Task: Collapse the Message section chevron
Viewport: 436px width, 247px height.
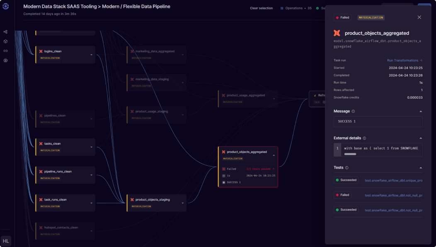Action: pyautogui.click(x=420, y=111)
